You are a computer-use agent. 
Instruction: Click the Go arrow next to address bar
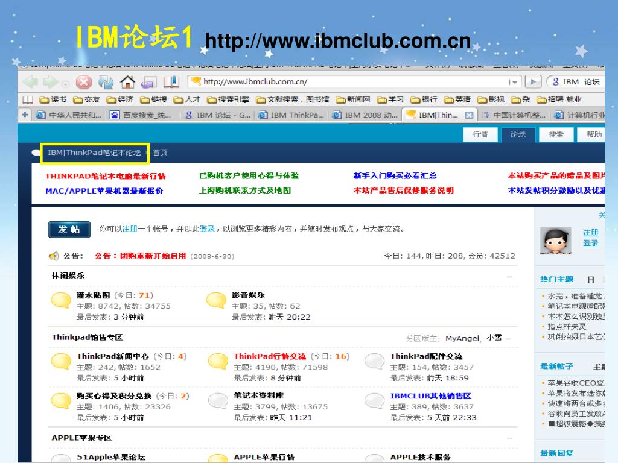(533, 82)
